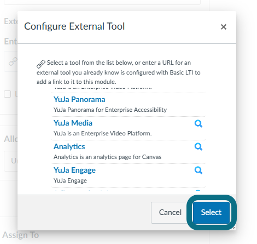The width and height of the screenshot is (257, 244).
Task: Toggle the checkbox behind the dialog
Action: [8, 94]
